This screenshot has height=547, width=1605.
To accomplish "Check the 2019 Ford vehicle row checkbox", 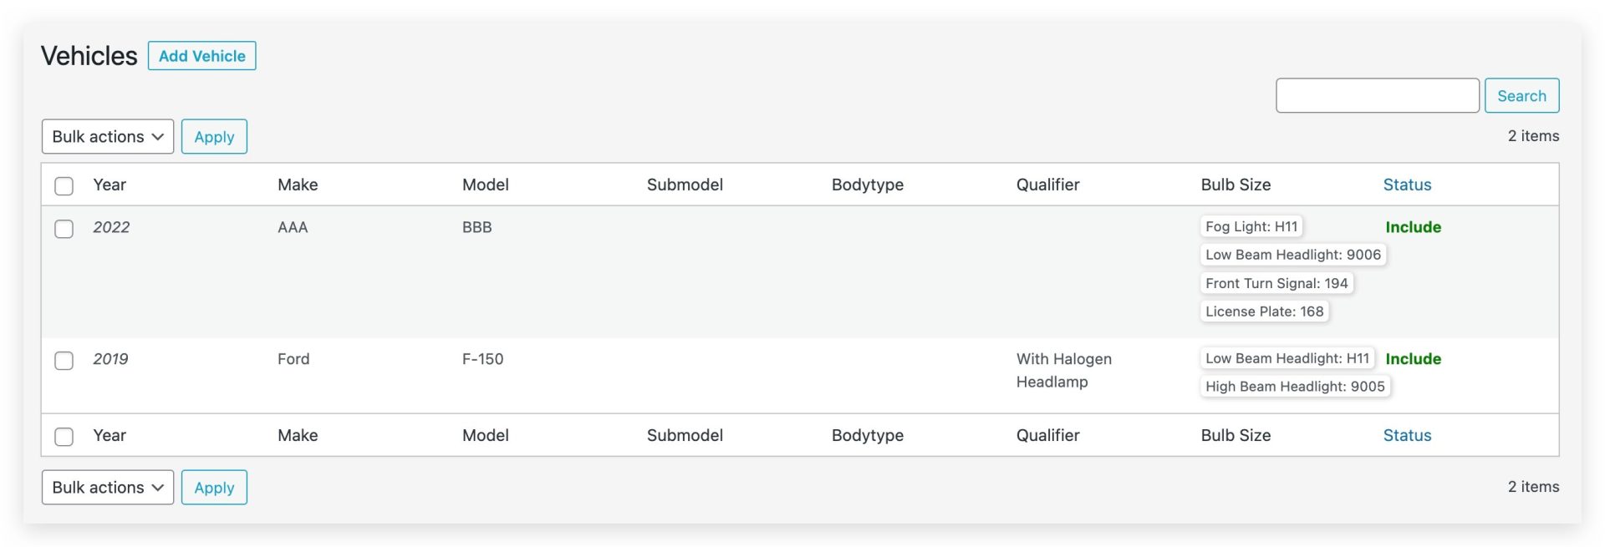I will click(64, 360).
